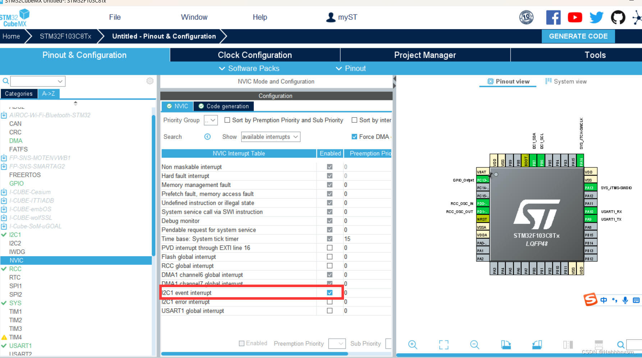Uncheck the Force DMA checkbox

coord(354,137)
